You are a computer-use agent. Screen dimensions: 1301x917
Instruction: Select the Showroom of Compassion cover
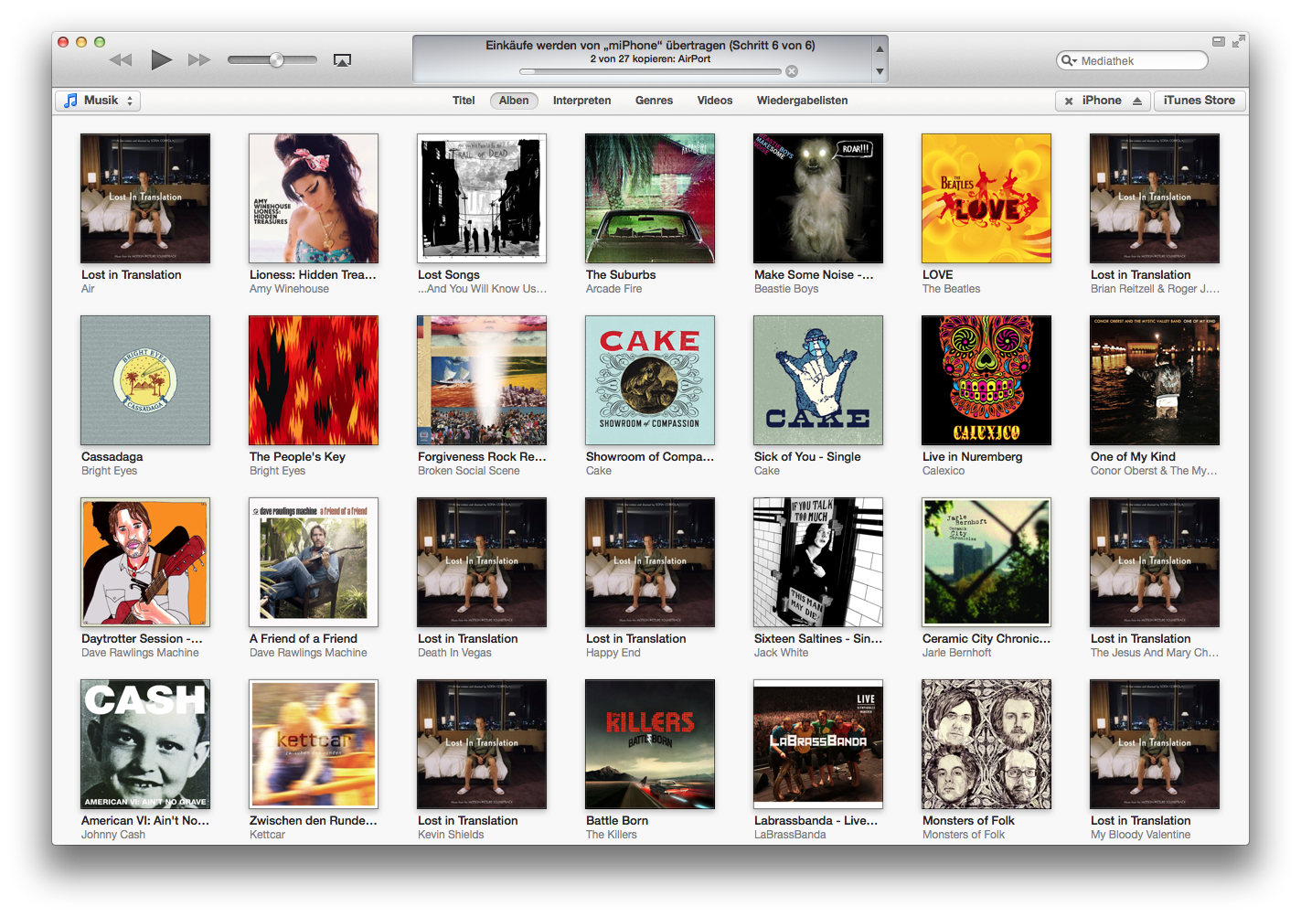[650, 380]
